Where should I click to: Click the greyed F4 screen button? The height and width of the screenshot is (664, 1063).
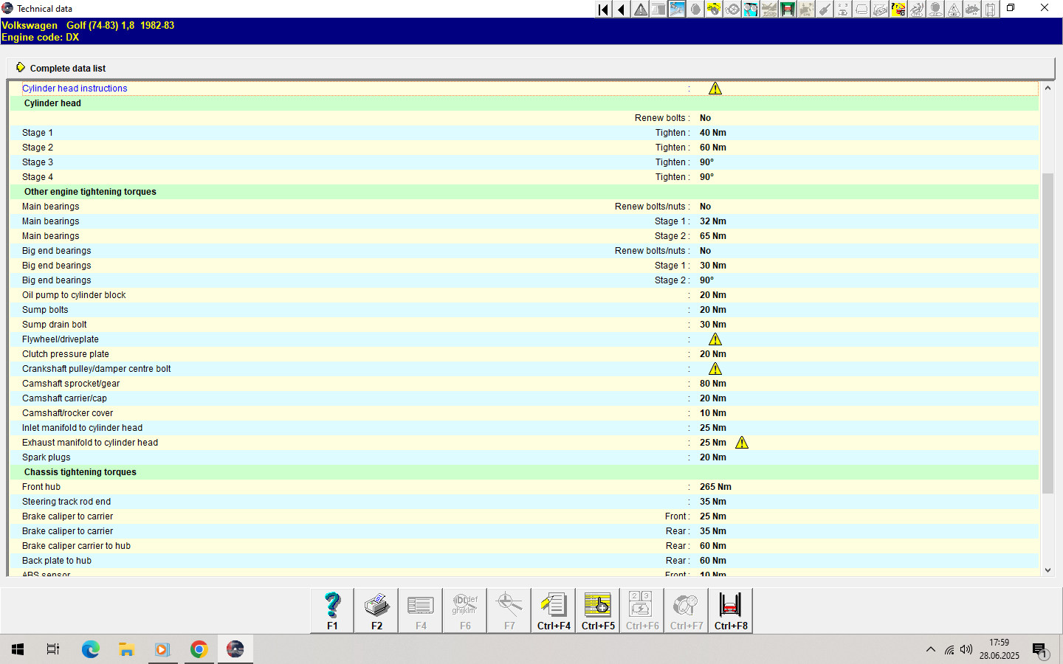point(421,611)
